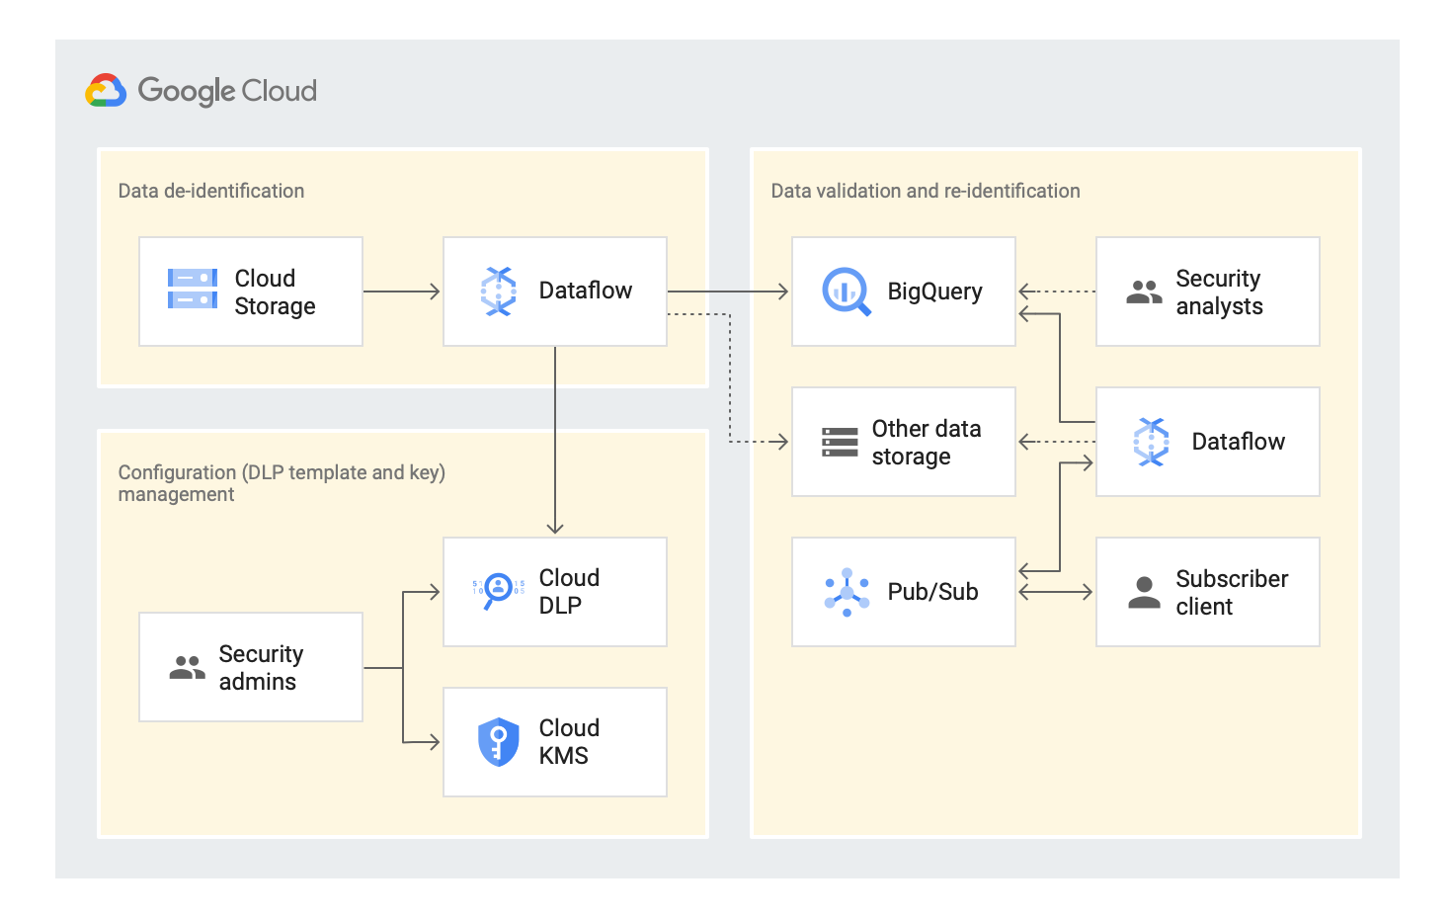Click the "Data validation and re-identification" title

click(926, 191)
